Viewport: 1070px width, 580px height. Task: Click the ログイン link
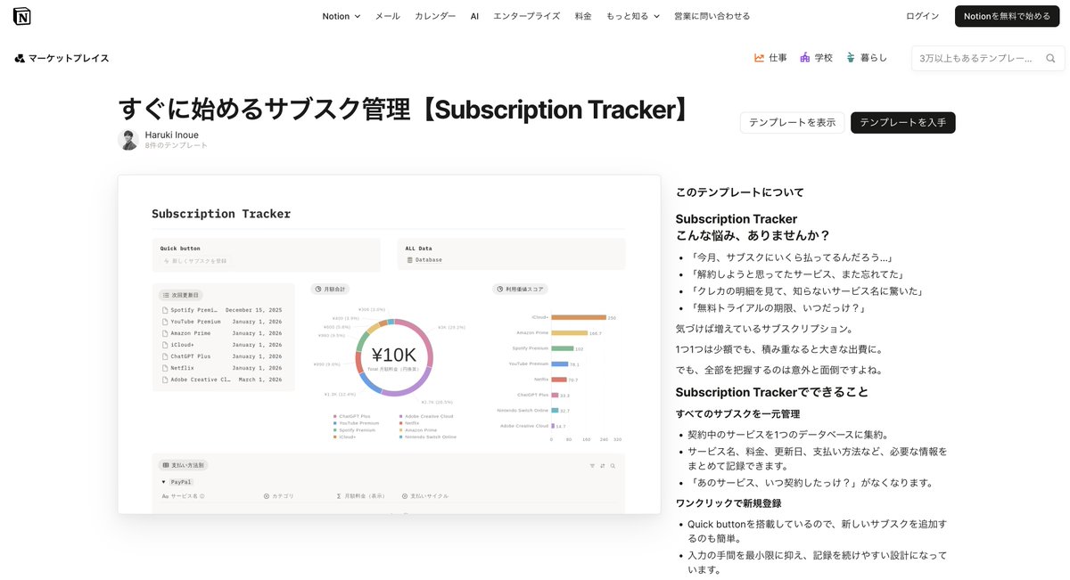tap(922, 16)
